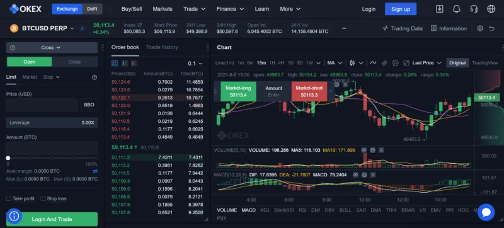Switch to Close position toggle

pos(74,62)
